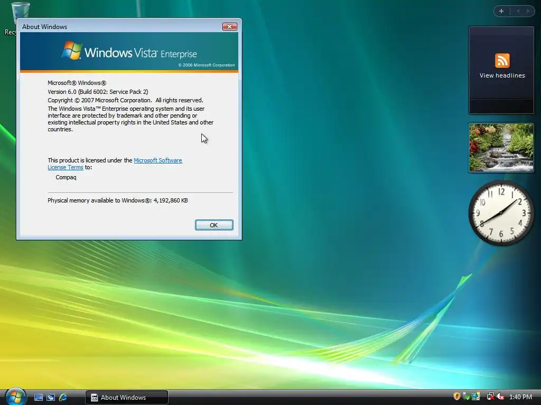The width and height of the screenshot is (541, 405).
Task: Click the 'Microsoft® Windows®' line
Action: point(77,83)
